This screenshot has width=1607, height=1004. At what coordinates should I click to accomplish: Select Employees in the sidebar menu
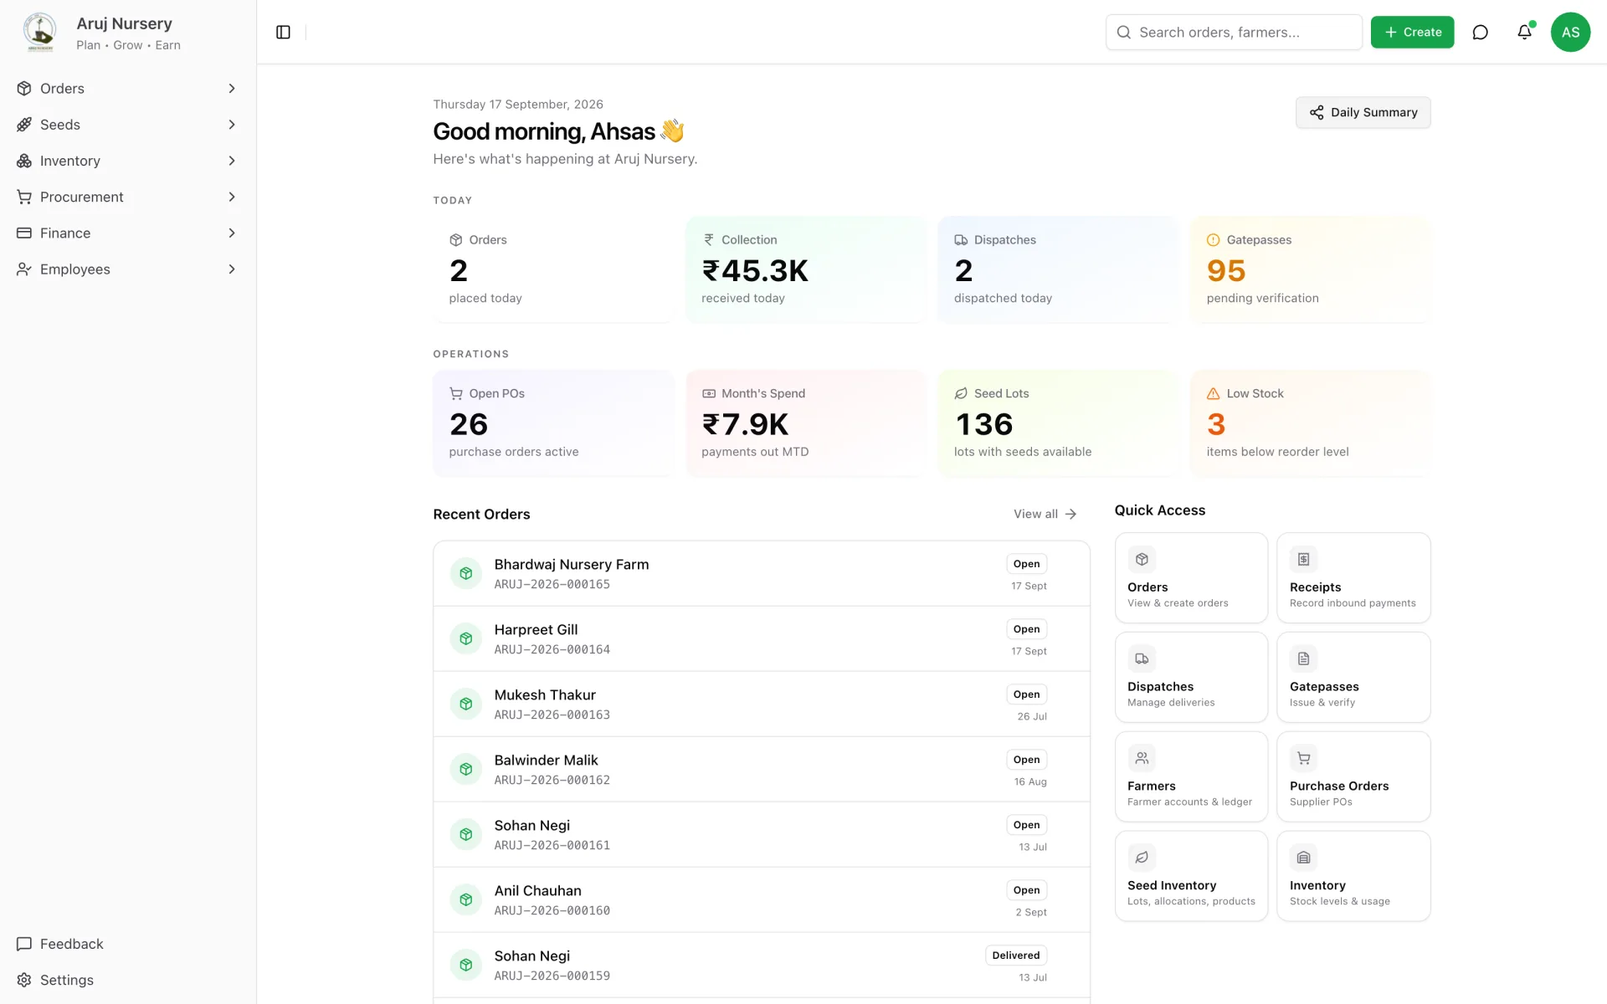click(128, 269)
